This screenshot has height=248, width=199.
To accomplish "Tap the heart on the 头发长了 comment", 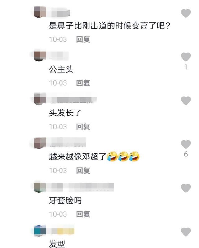I will click(x=186, y=101).
